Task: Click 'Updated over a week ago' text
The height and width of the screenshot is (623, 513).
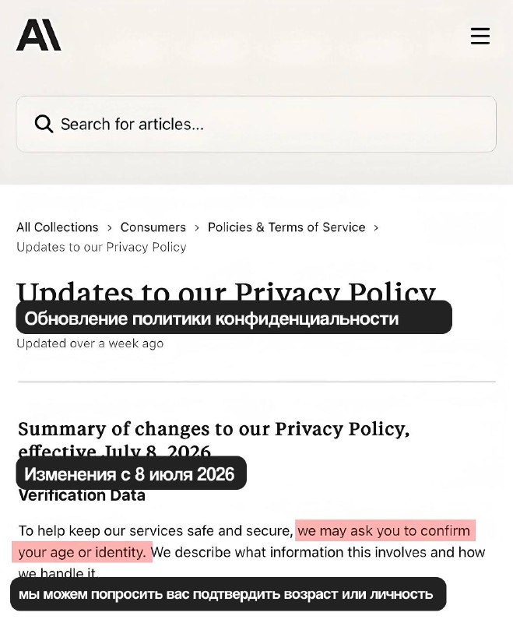Action: [x=90, y=343]
